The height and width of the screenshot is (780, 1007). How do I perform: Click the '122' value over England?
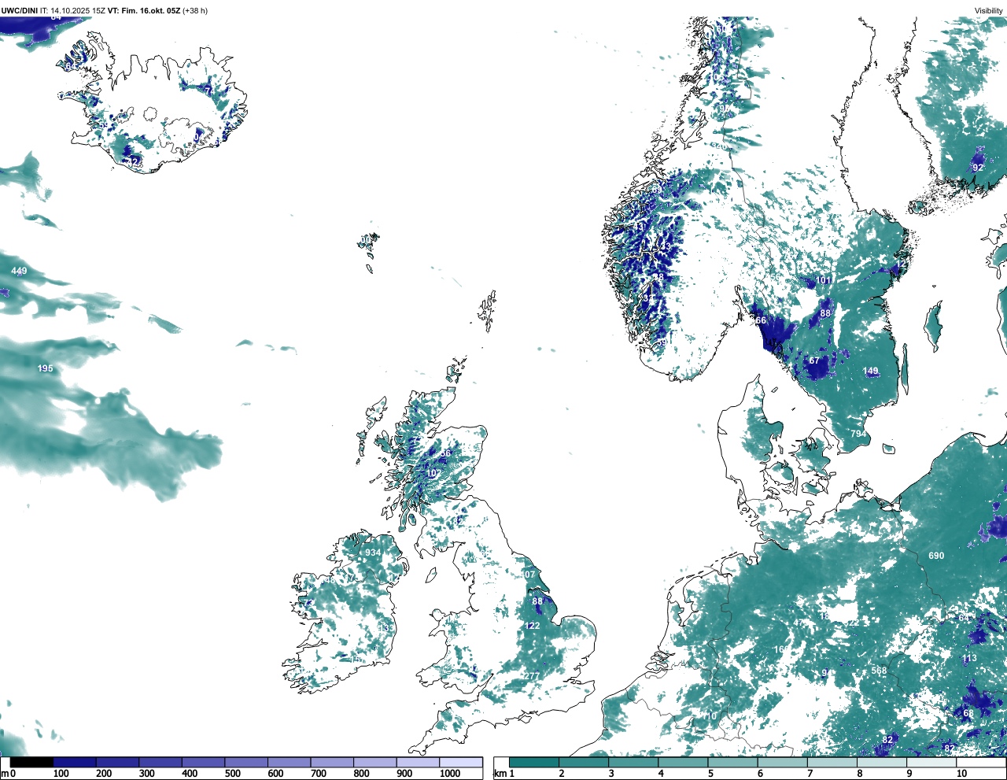[x=533, y=627]
